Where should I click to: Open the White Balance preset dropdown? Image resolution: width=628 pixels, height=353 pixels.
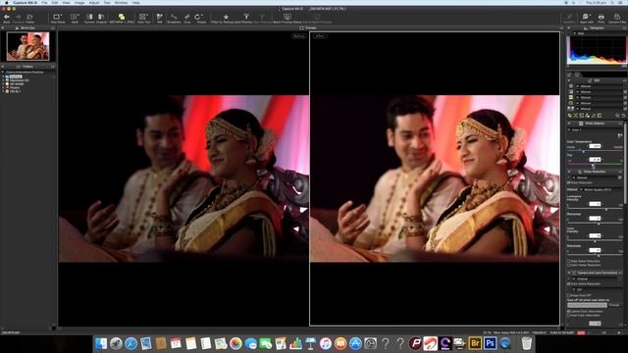pyautogui.click(x=595, y=130)
